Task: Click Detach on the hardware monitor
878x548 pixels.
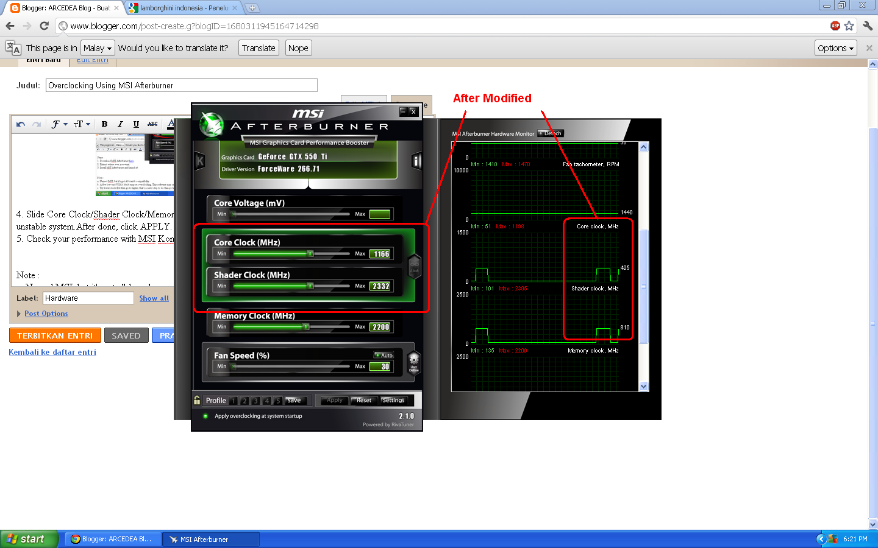Action: coord(551,133)
